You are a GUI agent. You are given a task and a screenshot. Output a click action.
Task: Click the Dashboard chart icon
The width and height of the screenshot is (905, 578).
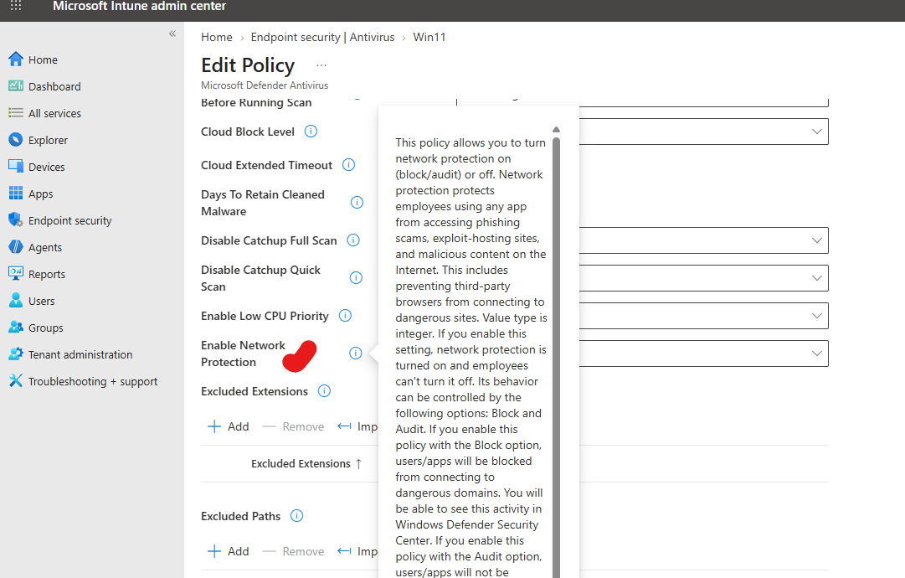pyautogui.click(x=16, y=86)
